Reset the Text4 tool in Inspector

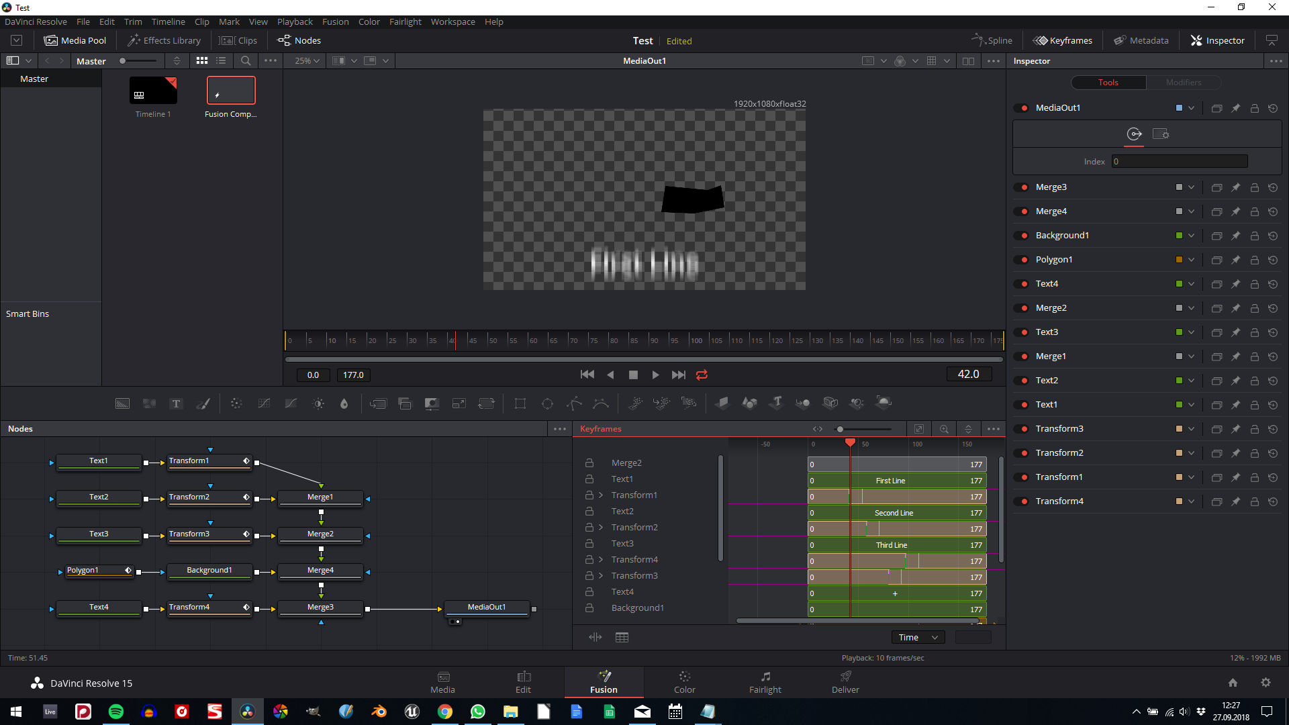(1273, 284)
